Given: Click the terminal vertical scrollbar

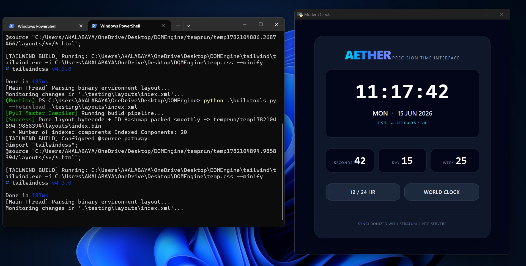Looking at the screenshot, I should pyautogui.click(x=282, y=172).
